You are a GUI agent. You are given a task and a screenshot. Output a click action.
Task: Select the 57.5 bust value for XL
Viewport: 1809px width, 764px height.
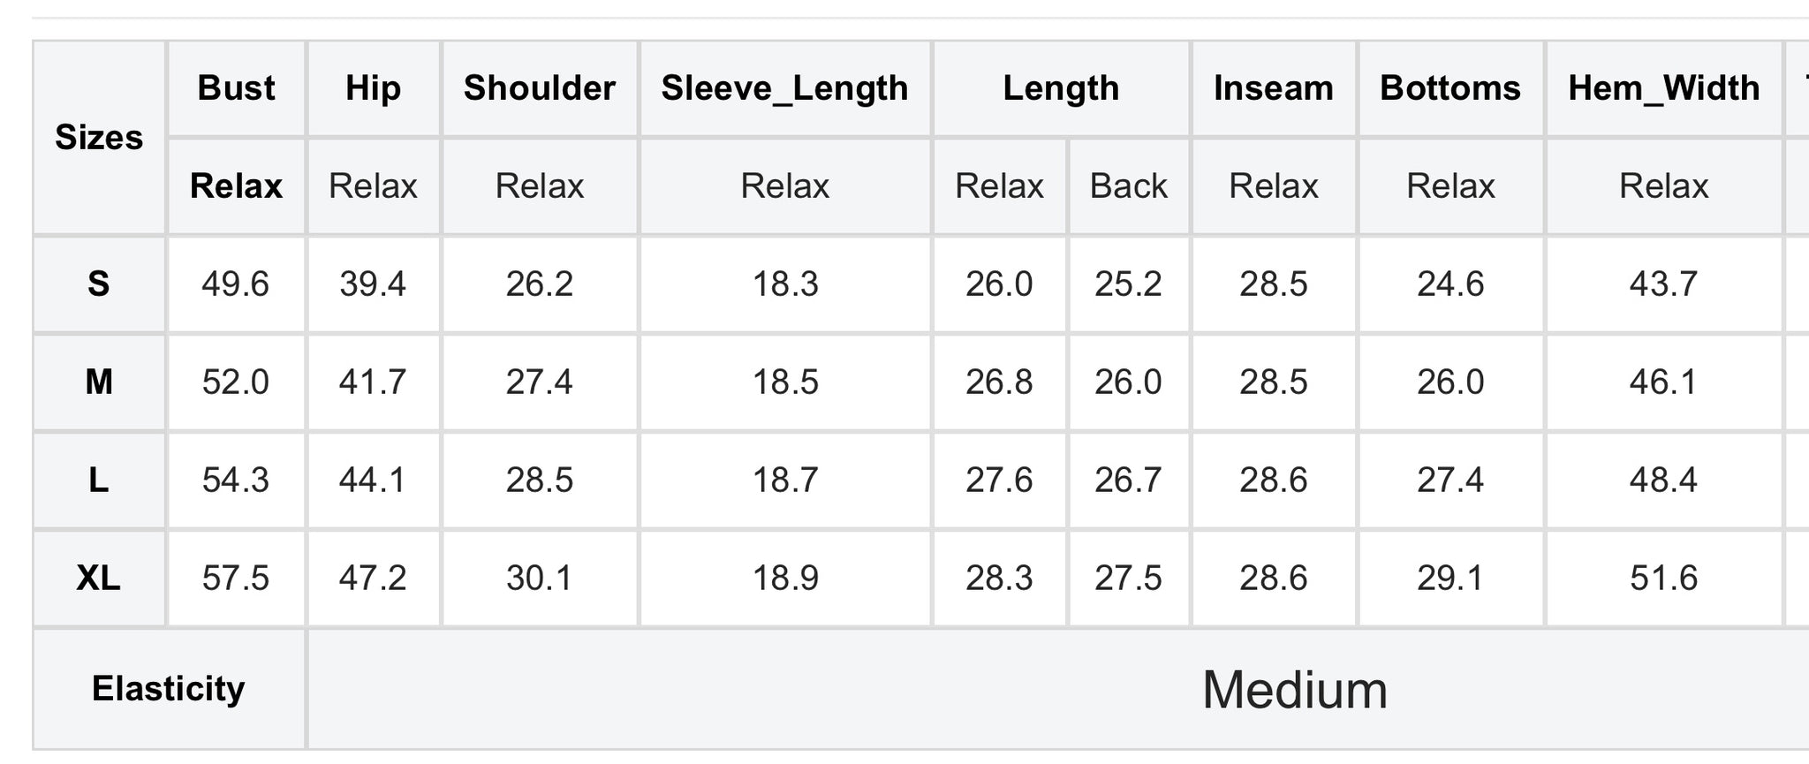click(236, 579)
